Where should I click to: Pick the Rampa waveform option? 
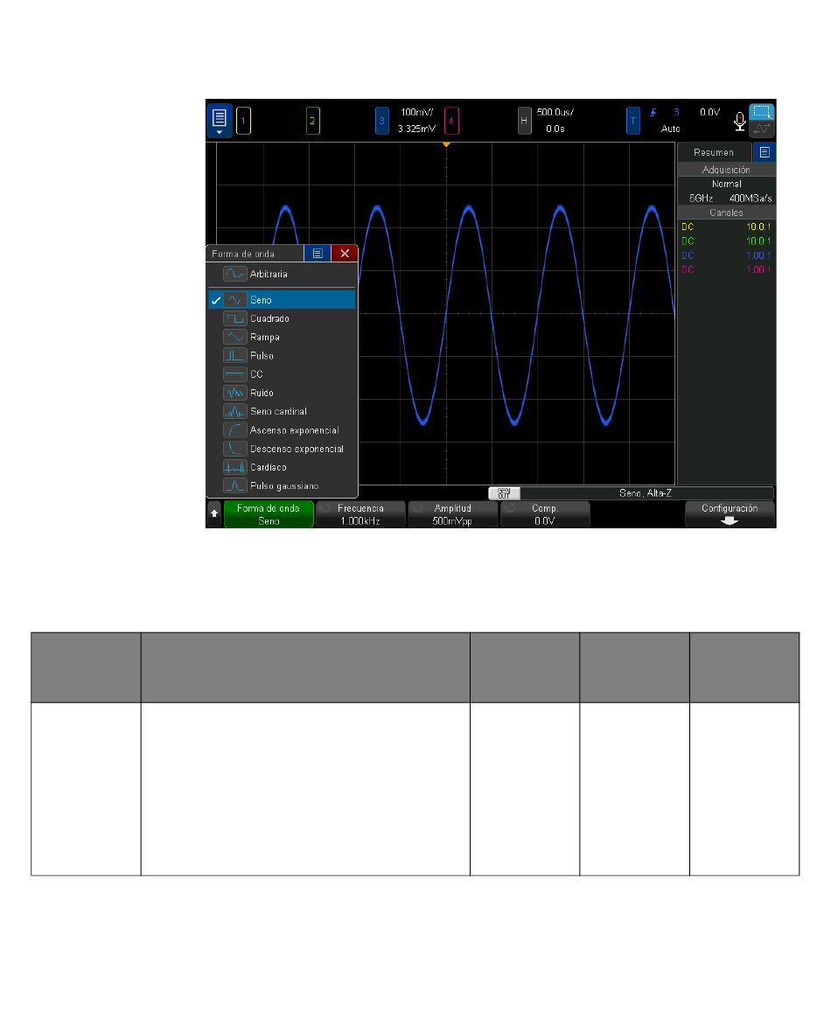click(282, 338)
